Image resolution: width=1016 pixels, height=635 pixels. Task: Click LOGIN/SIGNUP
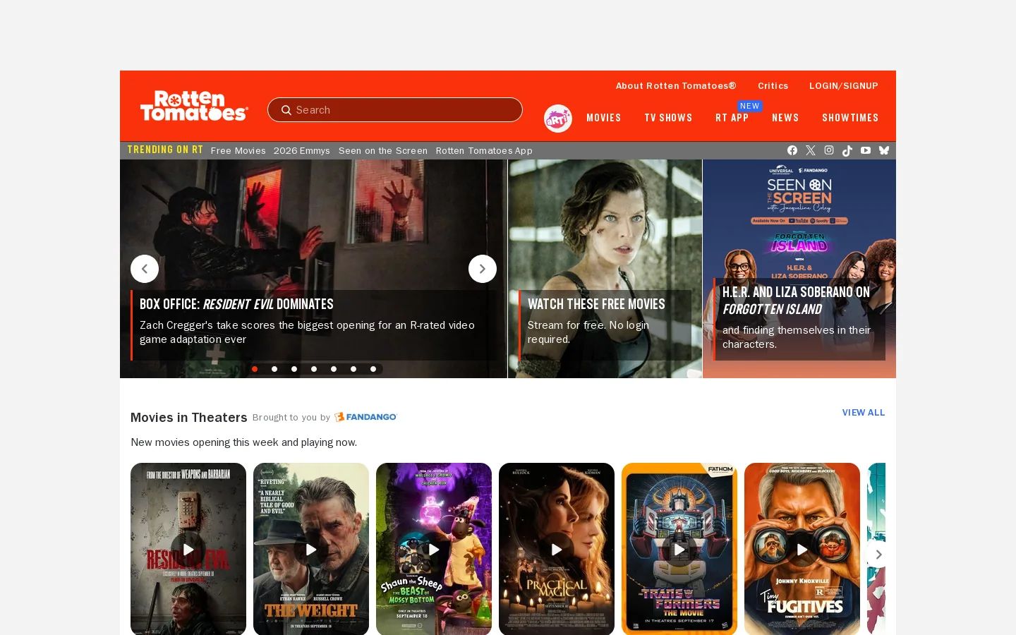844,86
